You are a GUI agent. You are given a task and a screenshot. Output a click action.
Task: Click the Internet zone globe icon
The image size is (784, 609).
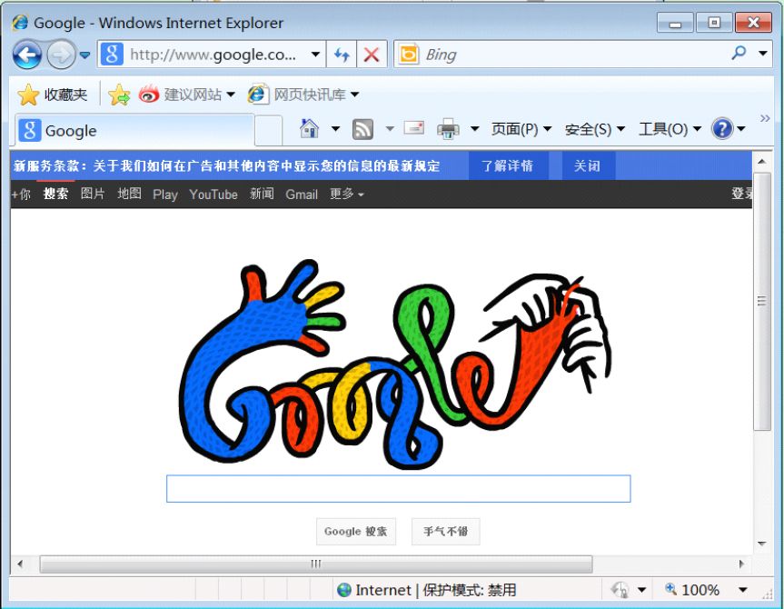click(344, 590)
